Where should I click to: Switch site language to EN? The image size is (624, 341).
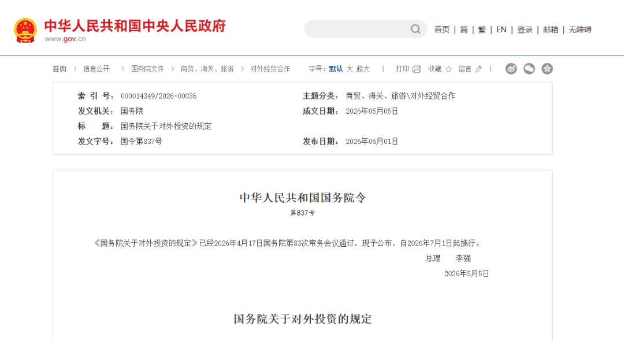502,29
